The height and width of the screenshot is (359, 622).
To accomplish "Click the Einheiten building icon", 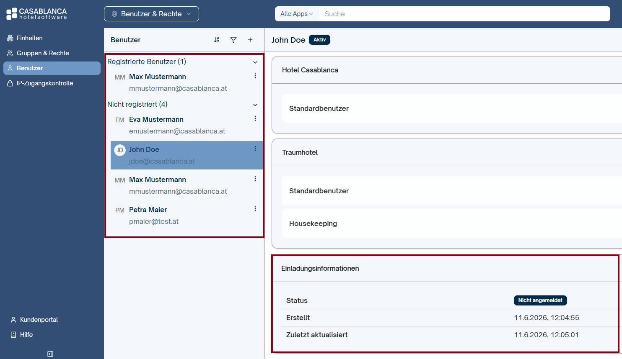I will click(10, 38).
